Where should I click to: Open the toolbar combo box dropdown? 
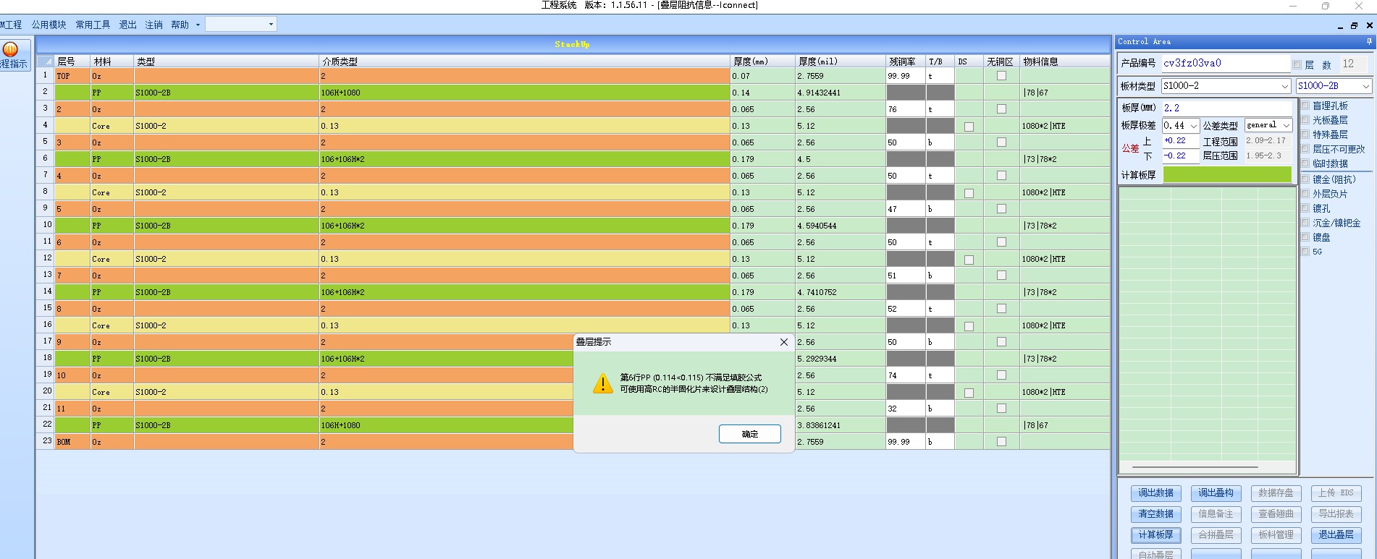271,25
